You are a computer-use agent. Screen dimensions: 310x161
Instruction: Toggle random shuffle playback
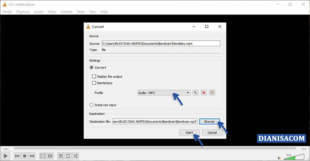[76, 156]
